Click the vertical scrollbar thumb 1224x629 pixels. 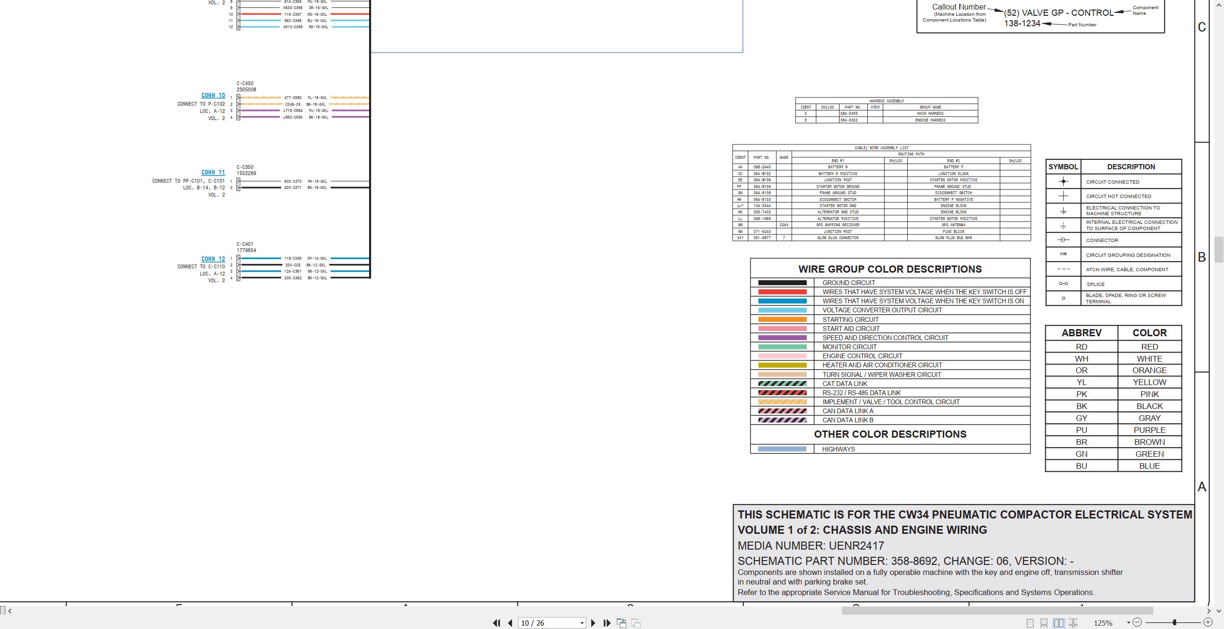pos(1219,250)
